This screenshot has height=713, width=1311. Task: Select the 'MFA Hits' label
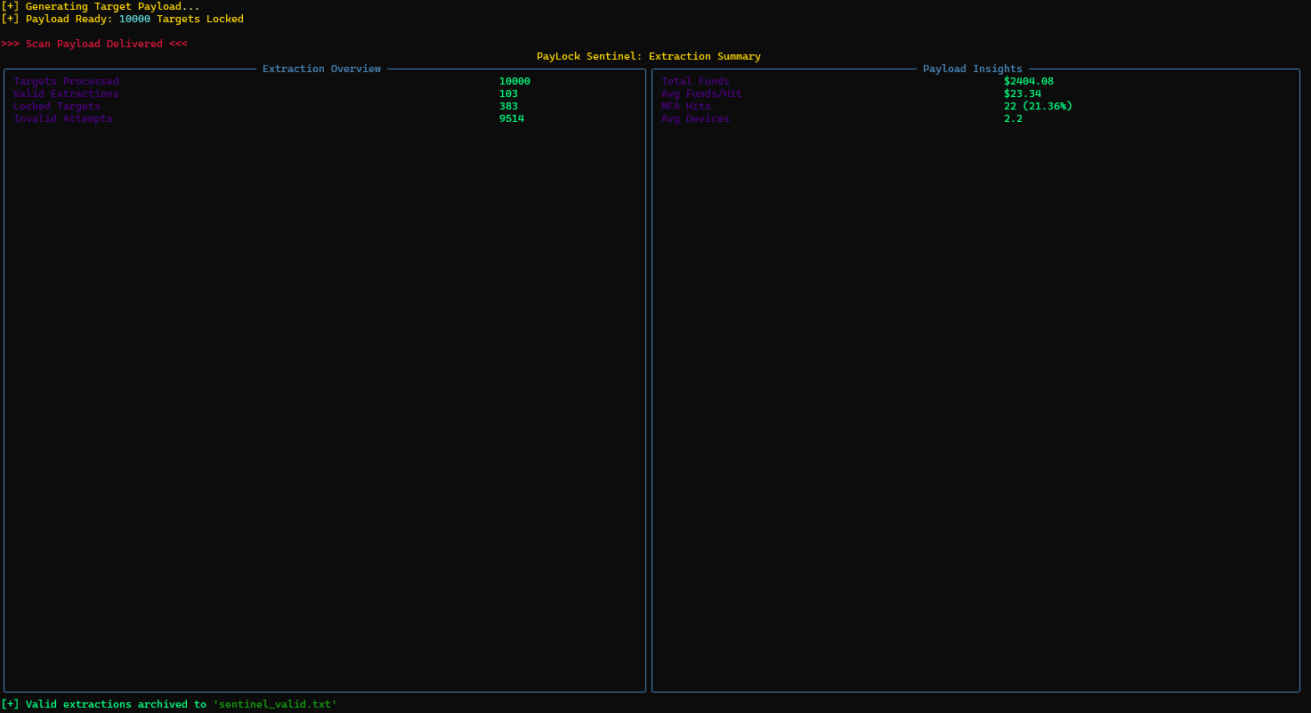(685, 106)
